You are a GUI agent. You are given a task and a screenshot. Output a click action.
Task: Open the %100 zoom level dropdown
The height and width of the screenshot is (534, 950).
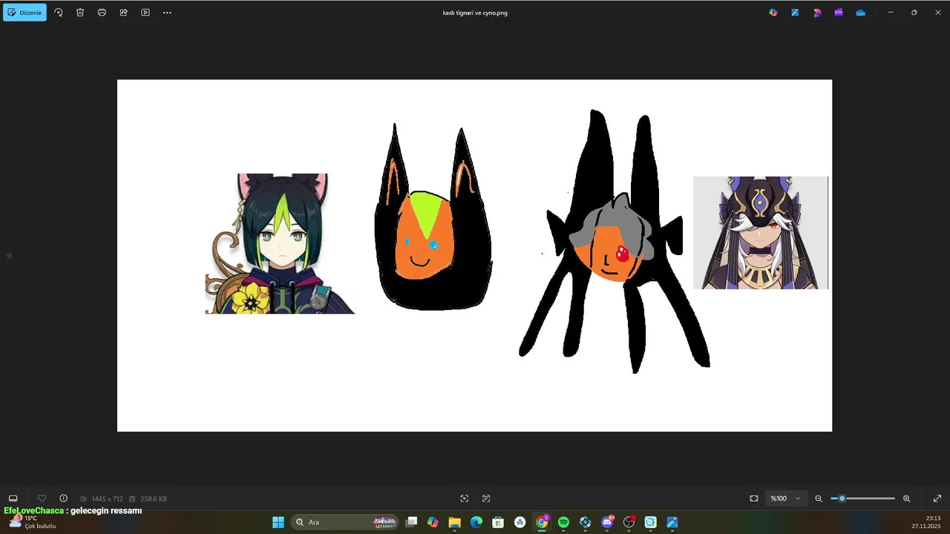[x=785, y=498]
